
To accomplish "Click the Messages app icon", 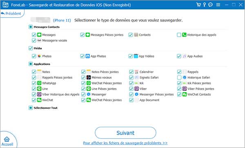I will 39,35.
